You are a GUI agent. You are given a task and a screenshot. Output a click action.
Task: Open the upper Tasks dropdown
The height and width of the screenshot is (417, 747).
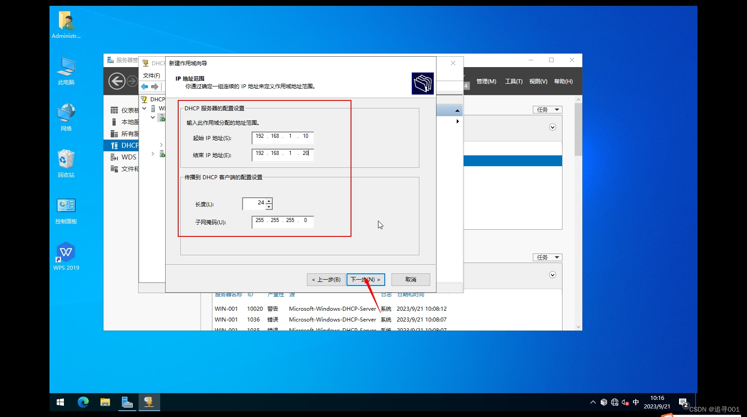point(548,110)
